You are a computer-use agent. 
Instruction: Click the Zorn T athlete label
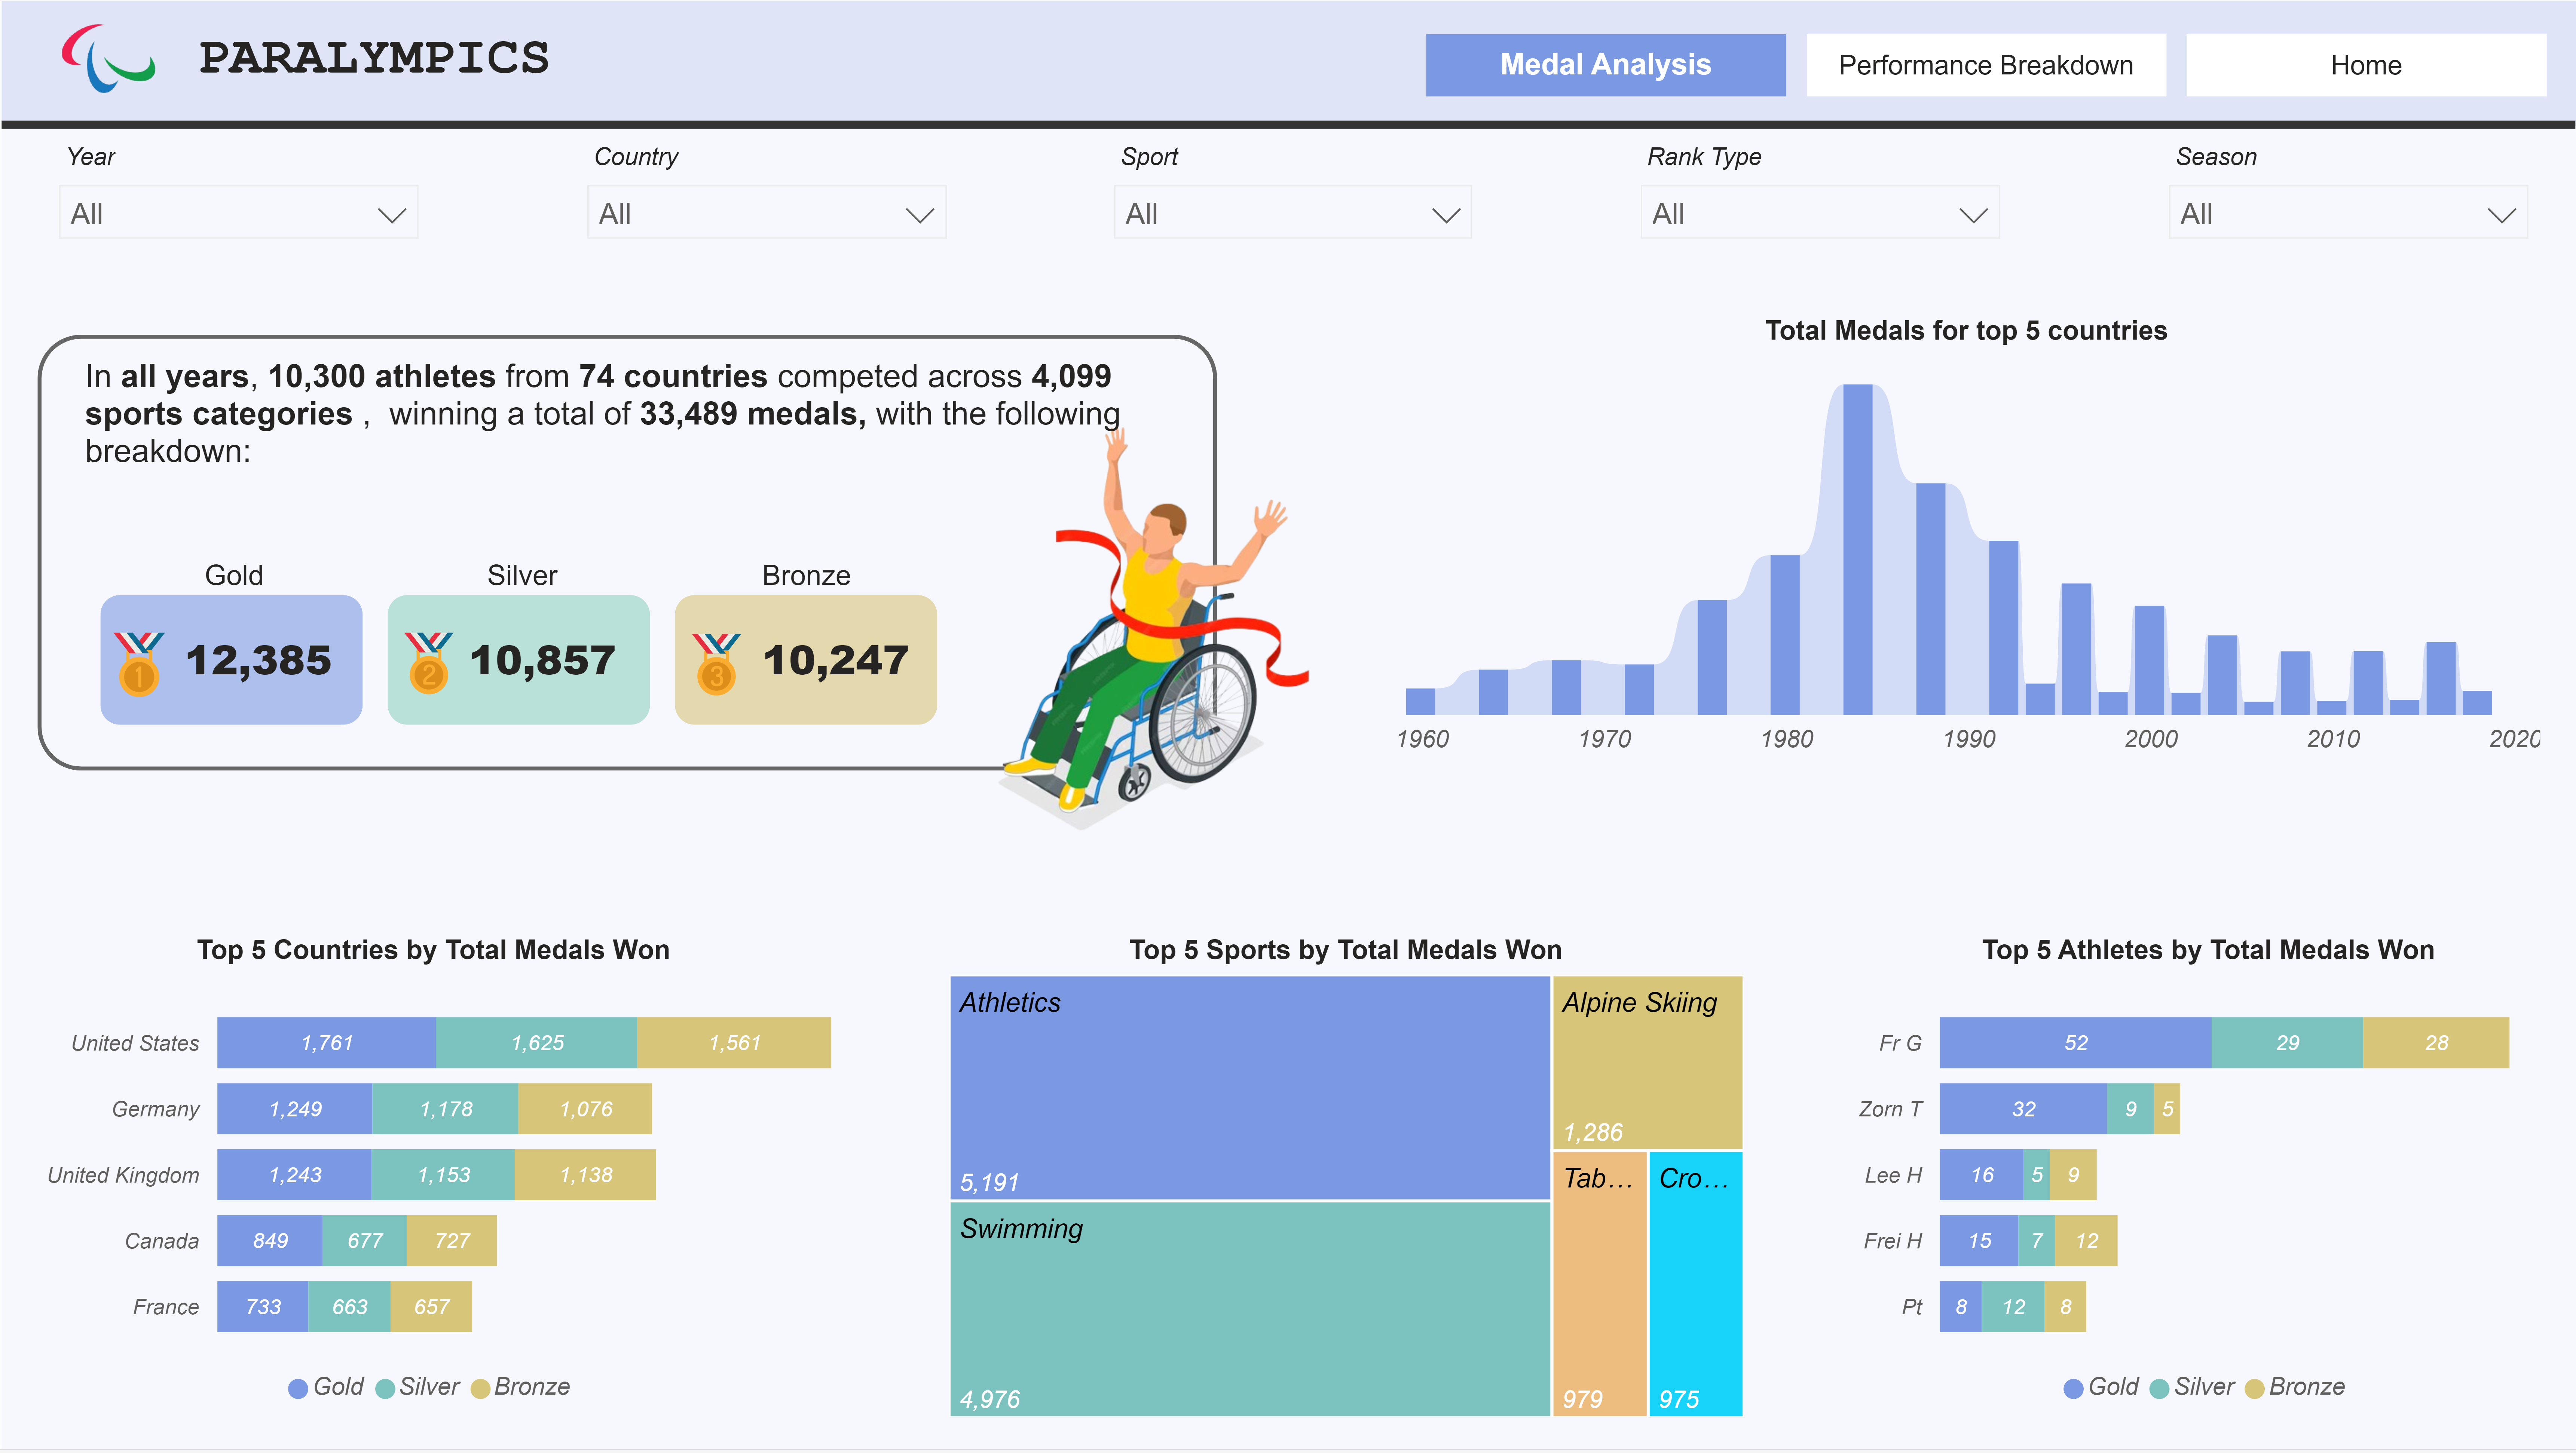(1890, 1109)
